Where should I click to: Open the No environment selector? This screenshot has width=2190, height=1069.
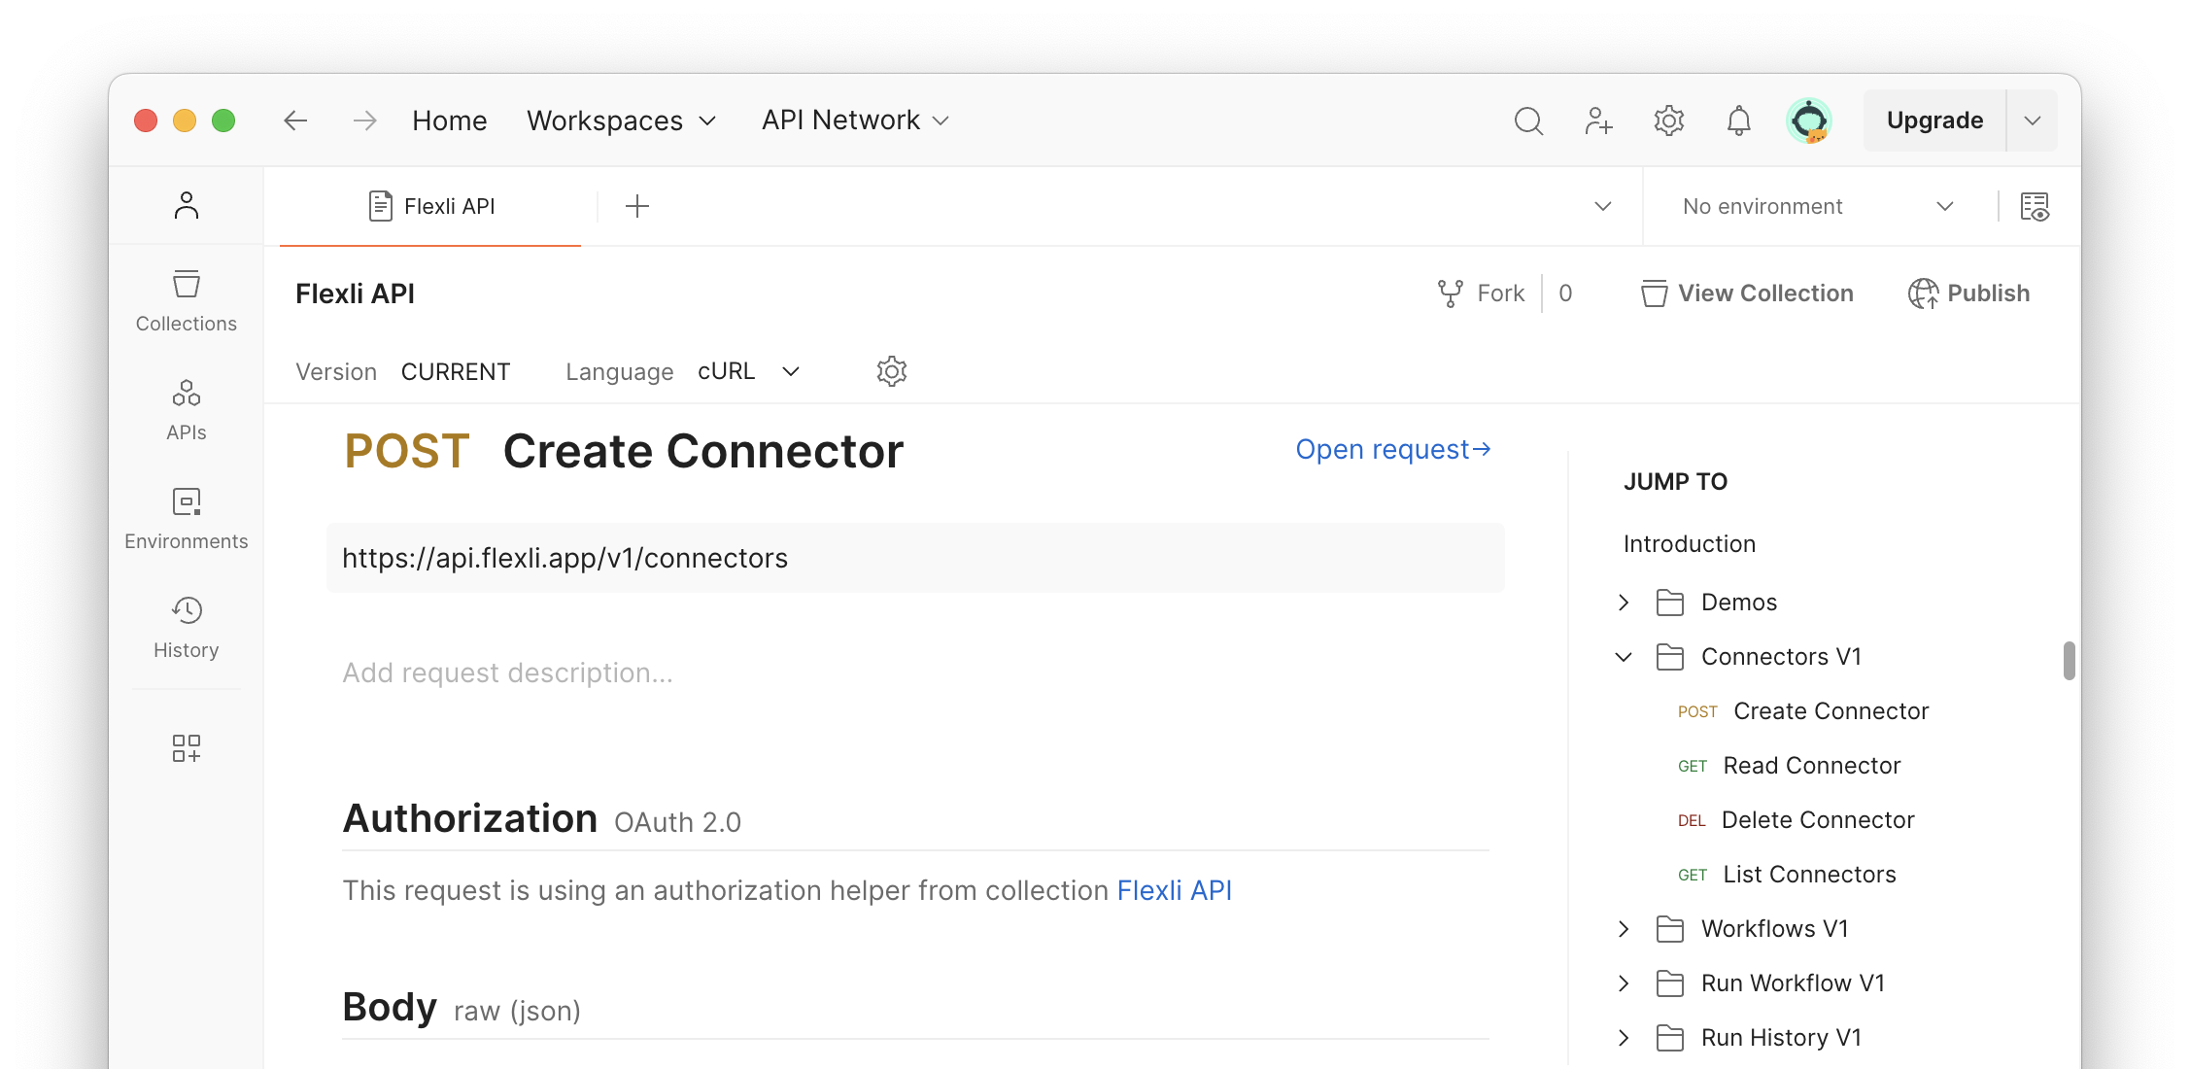(x=1818, y=206)
